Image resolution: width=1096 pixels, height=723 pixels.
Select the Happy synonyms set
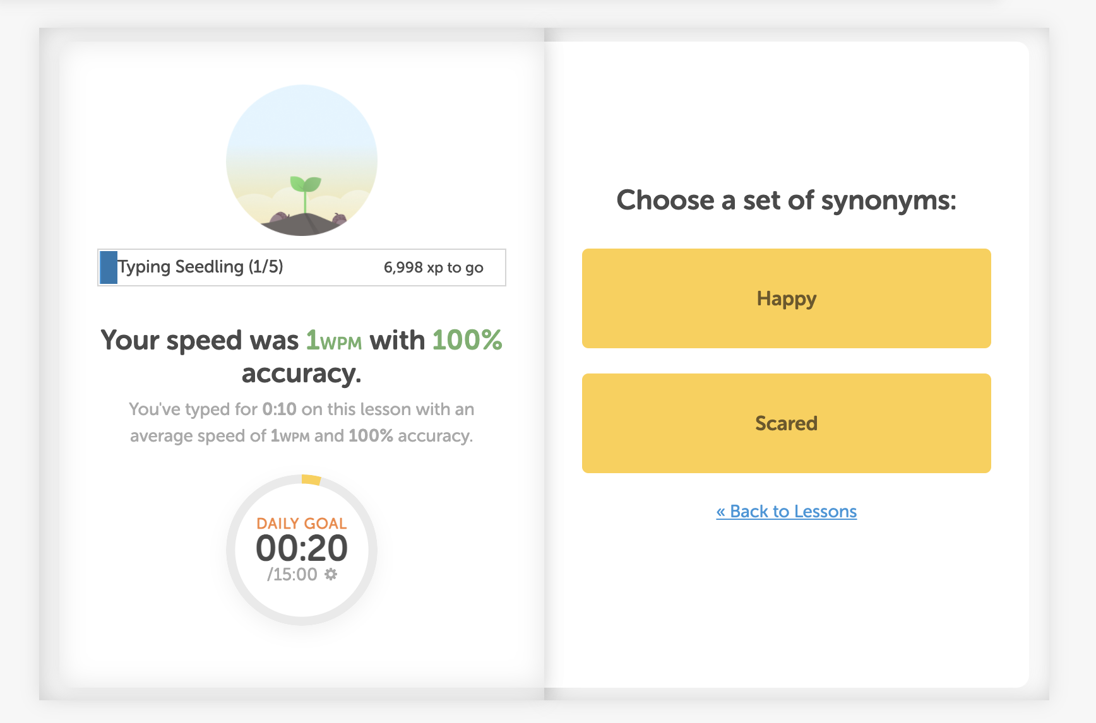(x=786, y=298)
